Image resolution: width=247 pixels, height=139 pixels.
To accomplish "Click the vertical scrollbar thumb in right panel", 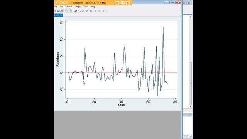I will tap(190, 83).
